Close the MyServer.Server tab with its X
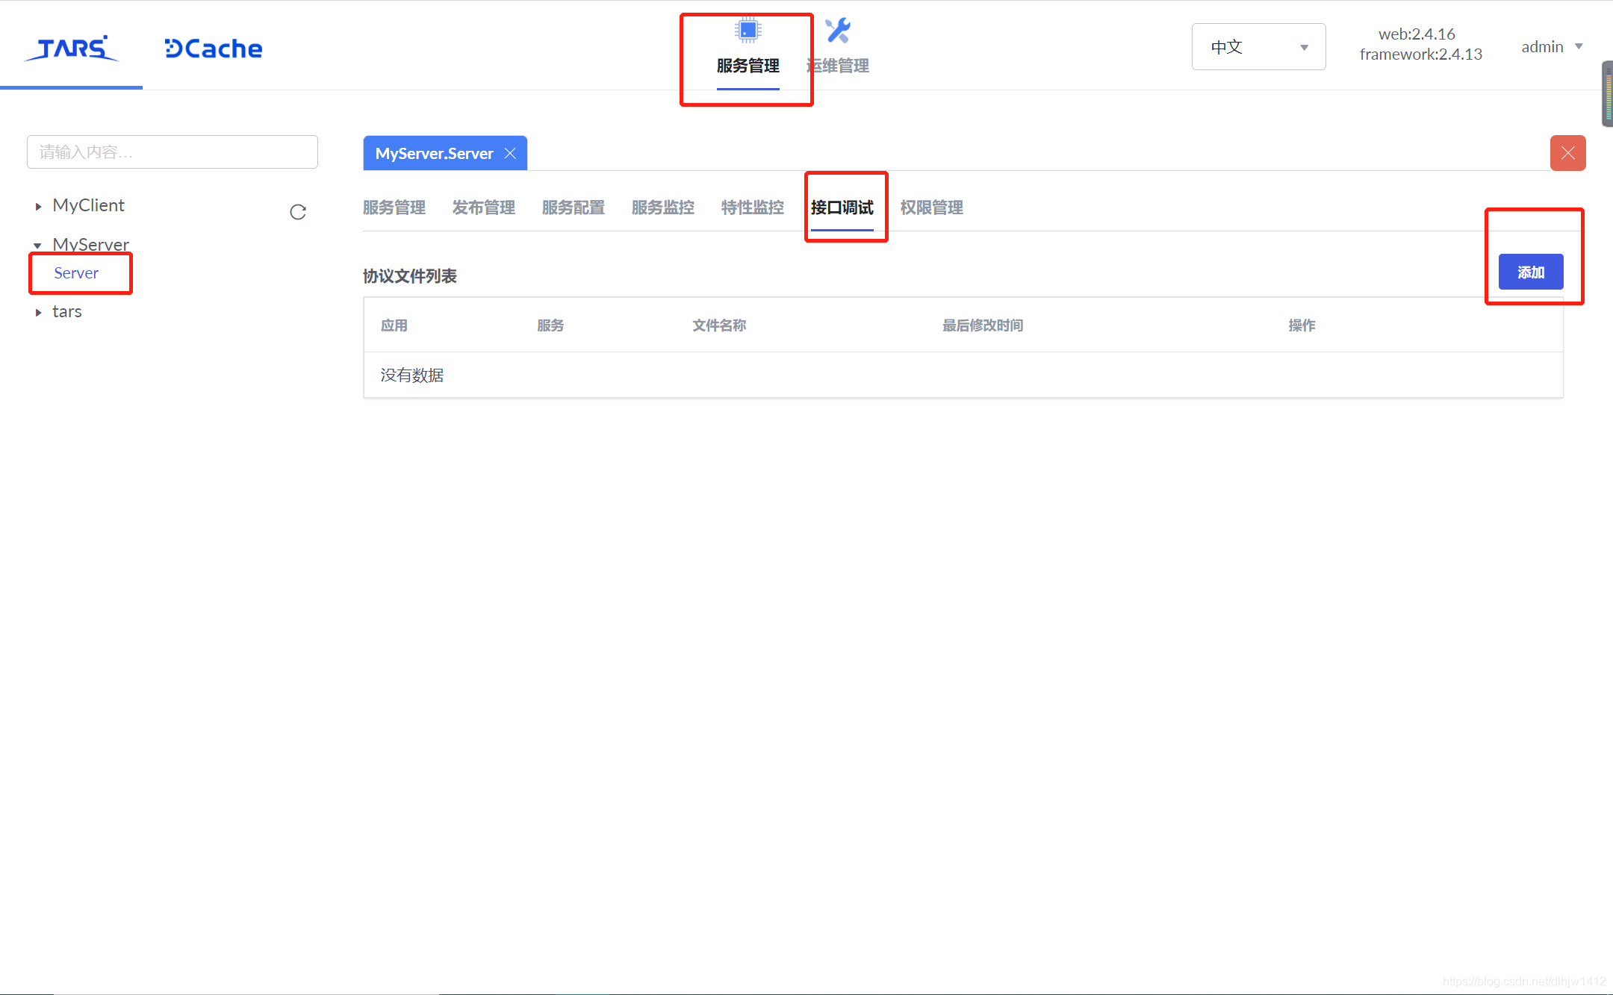The height and width of the screenshot is (995, 1613). (x=511, y=153)
